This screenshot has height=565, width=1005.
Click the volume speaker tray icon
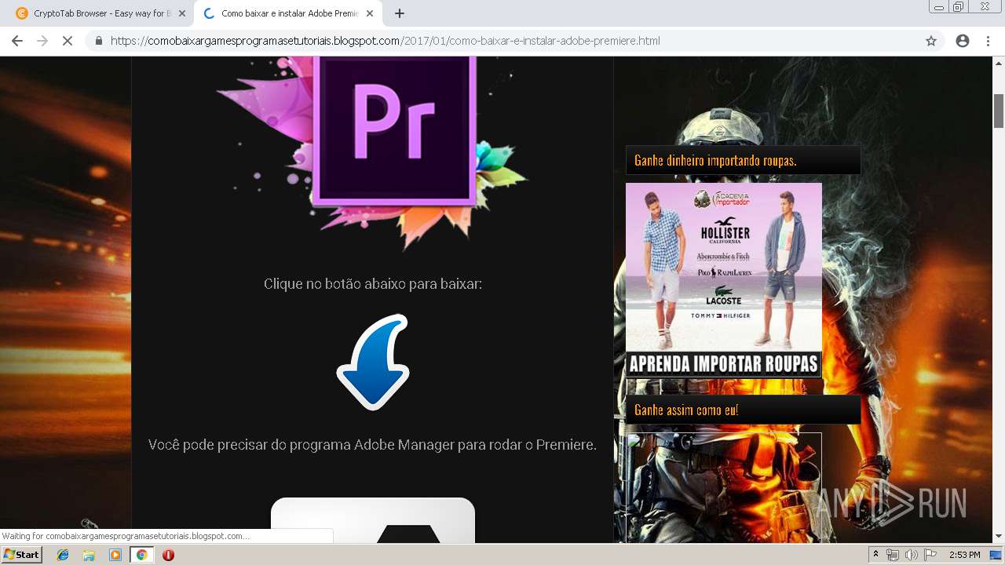[x=911, y=555]
